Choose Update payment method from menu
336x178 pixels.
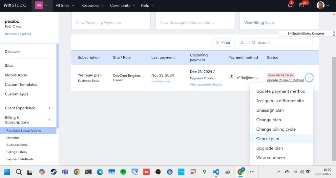tap(282, 91)
